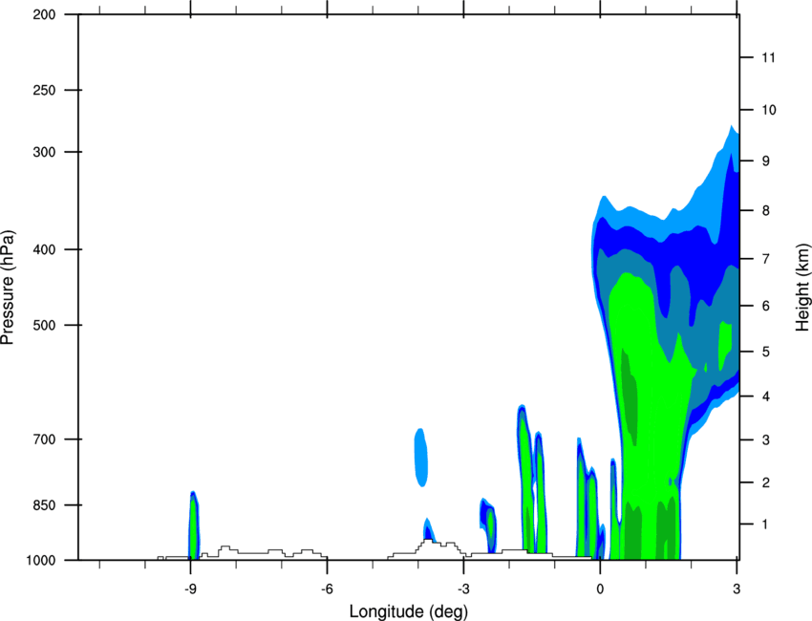This screenshot has height=621, width=812.
Task: Click the -9 longitude tick label
Action: (190, 589)
